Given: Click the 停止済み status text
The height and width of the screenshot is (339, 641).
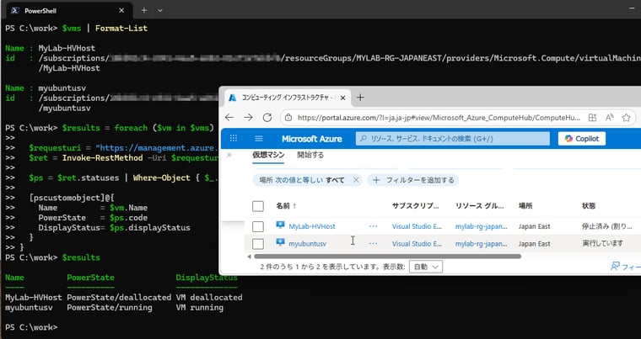Looking at the screenshot, I should coord(607,226).
